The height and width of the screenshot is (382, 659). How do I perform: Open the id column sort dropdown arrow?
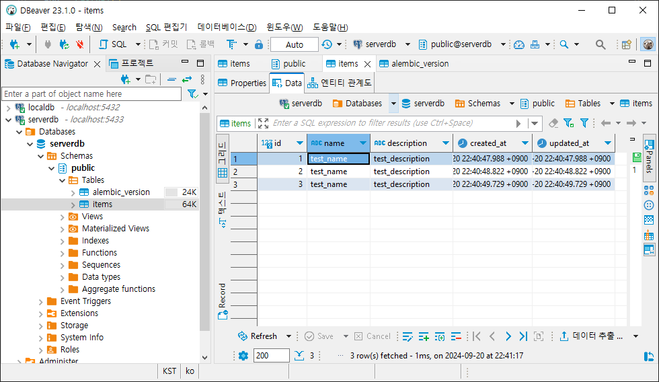[x=300, y=143]
